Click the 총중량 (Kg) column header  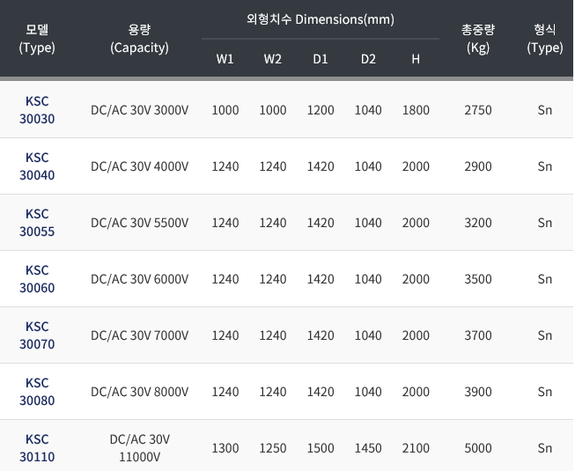(x=478, y=39)
